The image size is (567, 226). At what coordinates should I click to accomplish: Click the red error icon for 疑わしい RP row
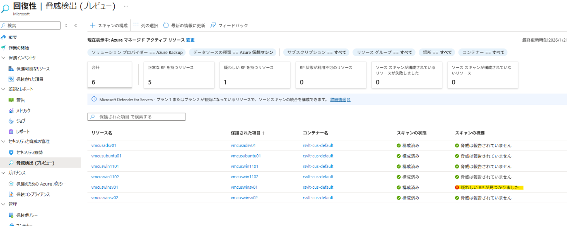click(457, 188)
